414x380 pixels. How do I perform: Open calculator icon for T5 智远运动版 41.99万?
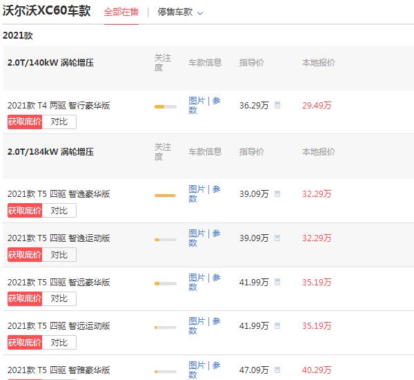(x=277, y=325)
